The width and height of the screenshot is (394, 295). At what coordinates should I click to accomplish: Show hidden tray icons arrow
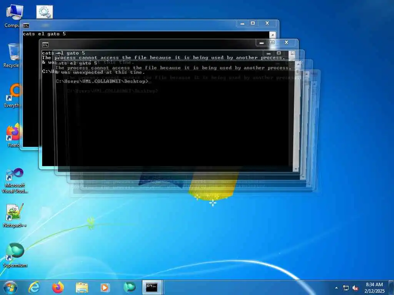336,288
